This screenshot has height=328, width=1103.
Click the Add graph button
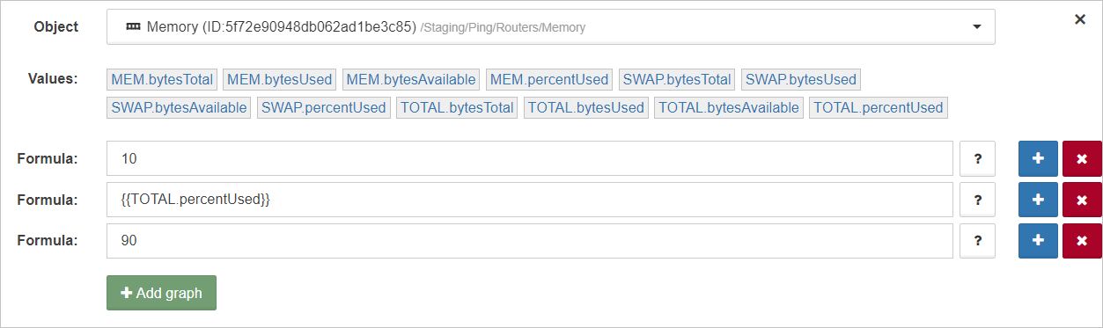[161, 293]
